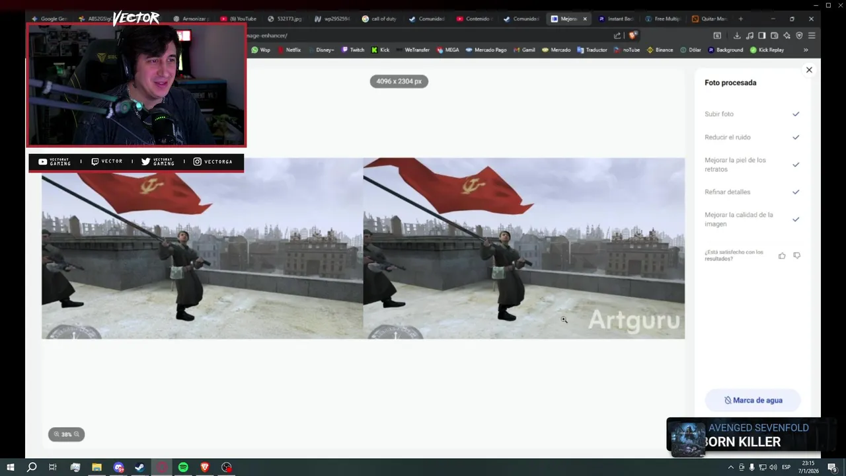This screenshot has height=476, width=846.
Task: Open the Brave VPN shield icon
Action: 799,36
